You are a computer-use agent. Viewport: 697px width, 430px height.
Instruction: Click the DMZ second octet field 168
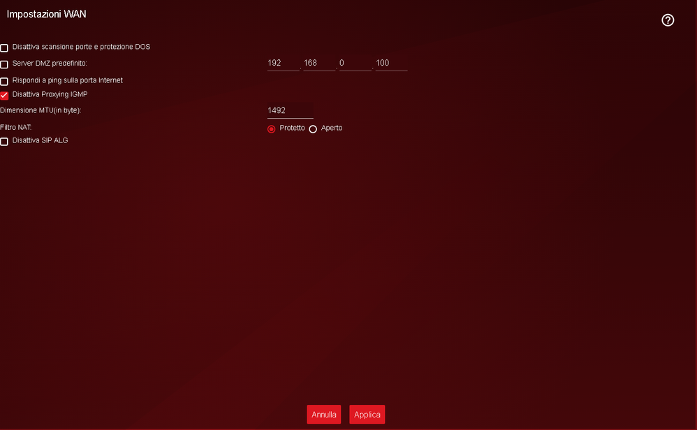coord(319,63)
